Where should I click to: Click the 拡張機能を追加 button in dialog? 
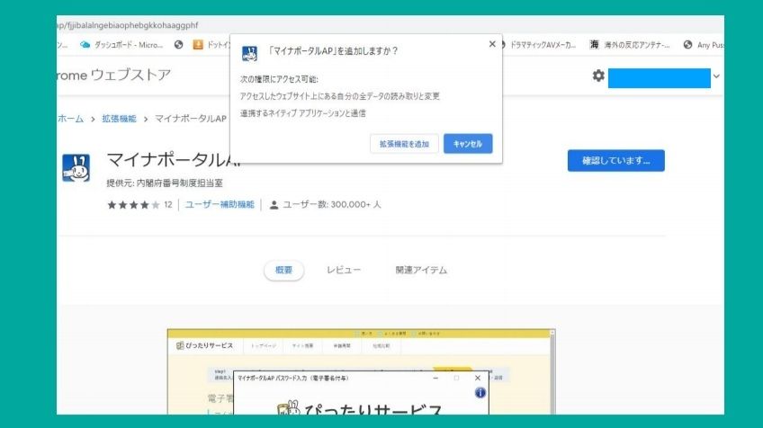pos(404,144)
